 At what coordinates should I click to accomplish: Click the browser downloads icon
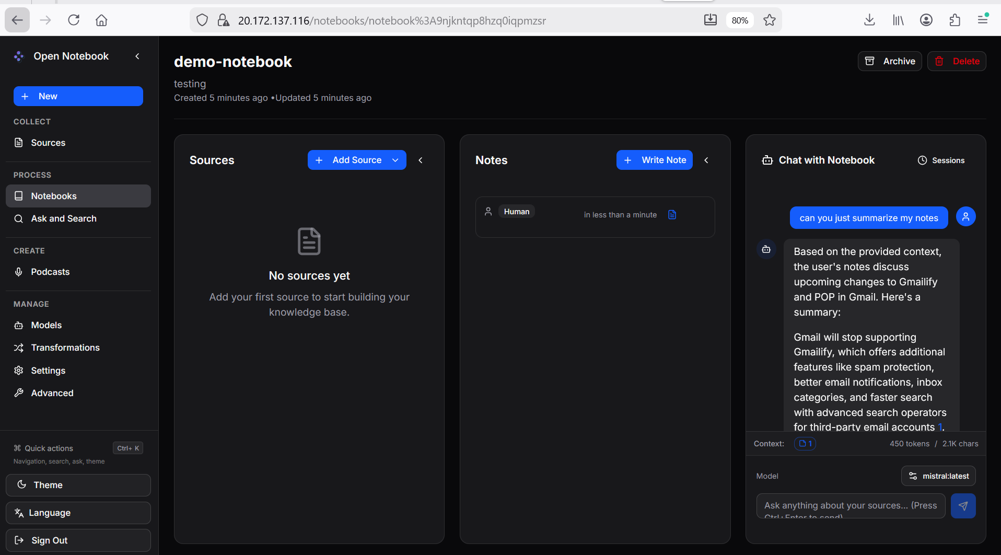[869, 20]
